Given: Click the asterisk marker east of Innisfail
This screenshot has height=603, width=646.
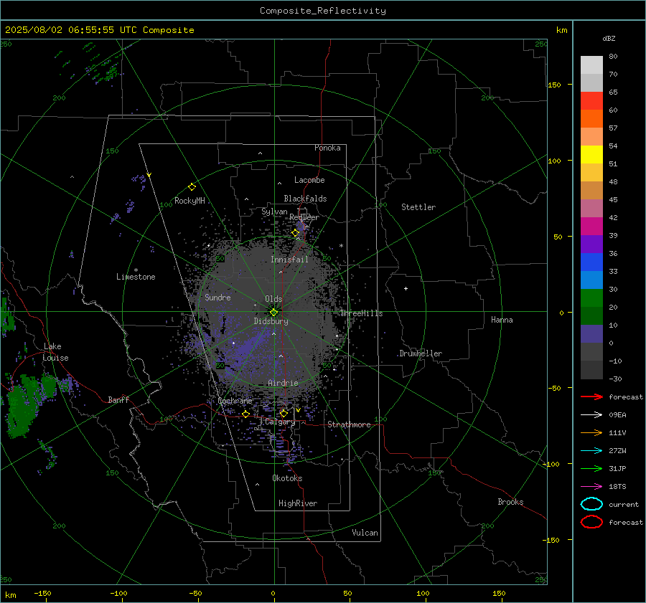Looking at the screenshot, I should tap(341, 246).
